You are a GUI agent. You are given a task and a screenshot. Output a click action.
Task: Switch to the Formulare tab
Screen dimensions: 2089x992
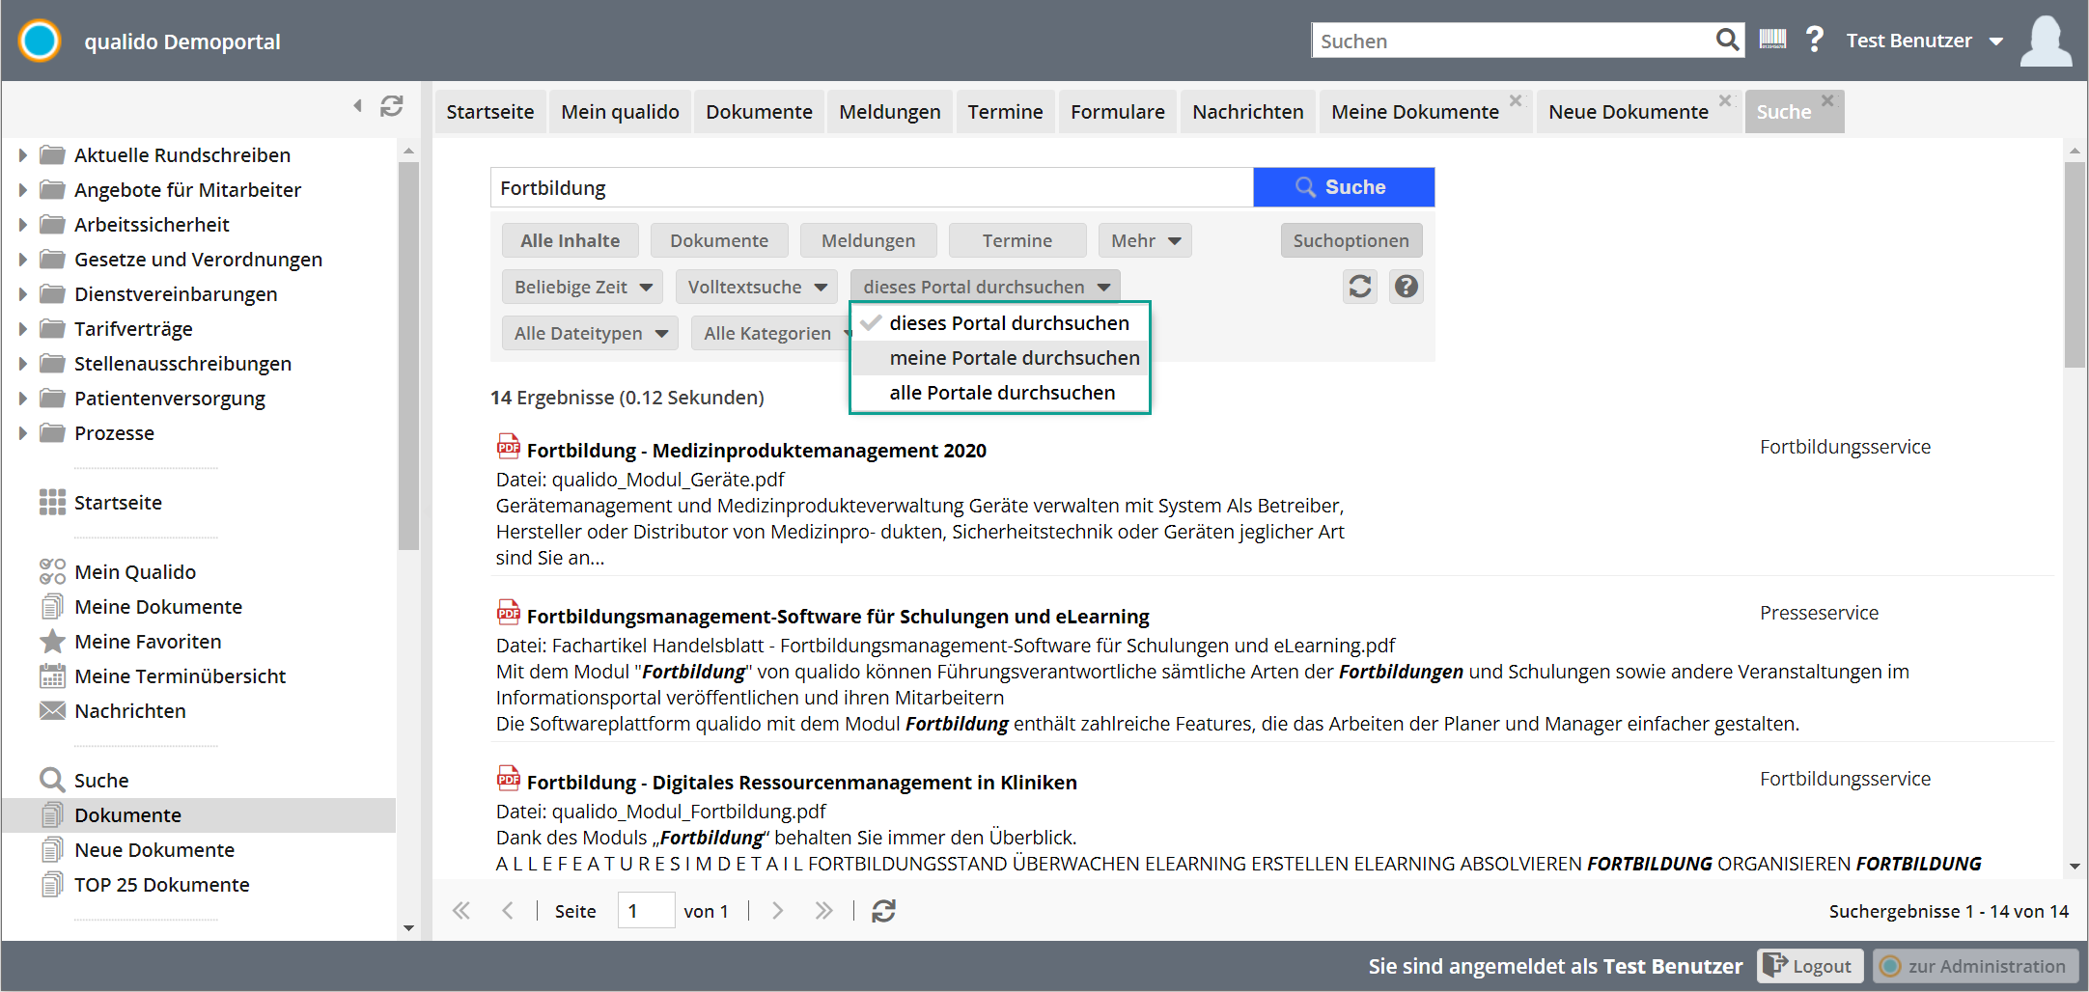point(1118,112)
